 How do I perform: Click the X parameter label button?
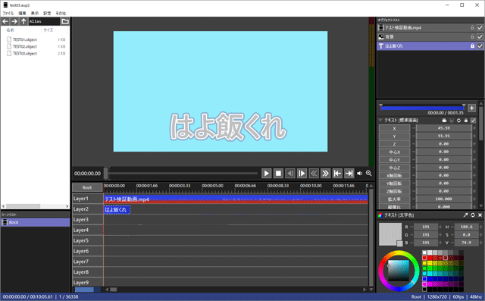click(x=394, y=128)
